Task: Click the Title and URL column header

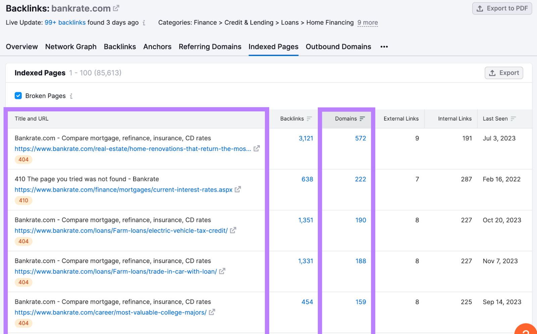Action: tap(32, 119)
